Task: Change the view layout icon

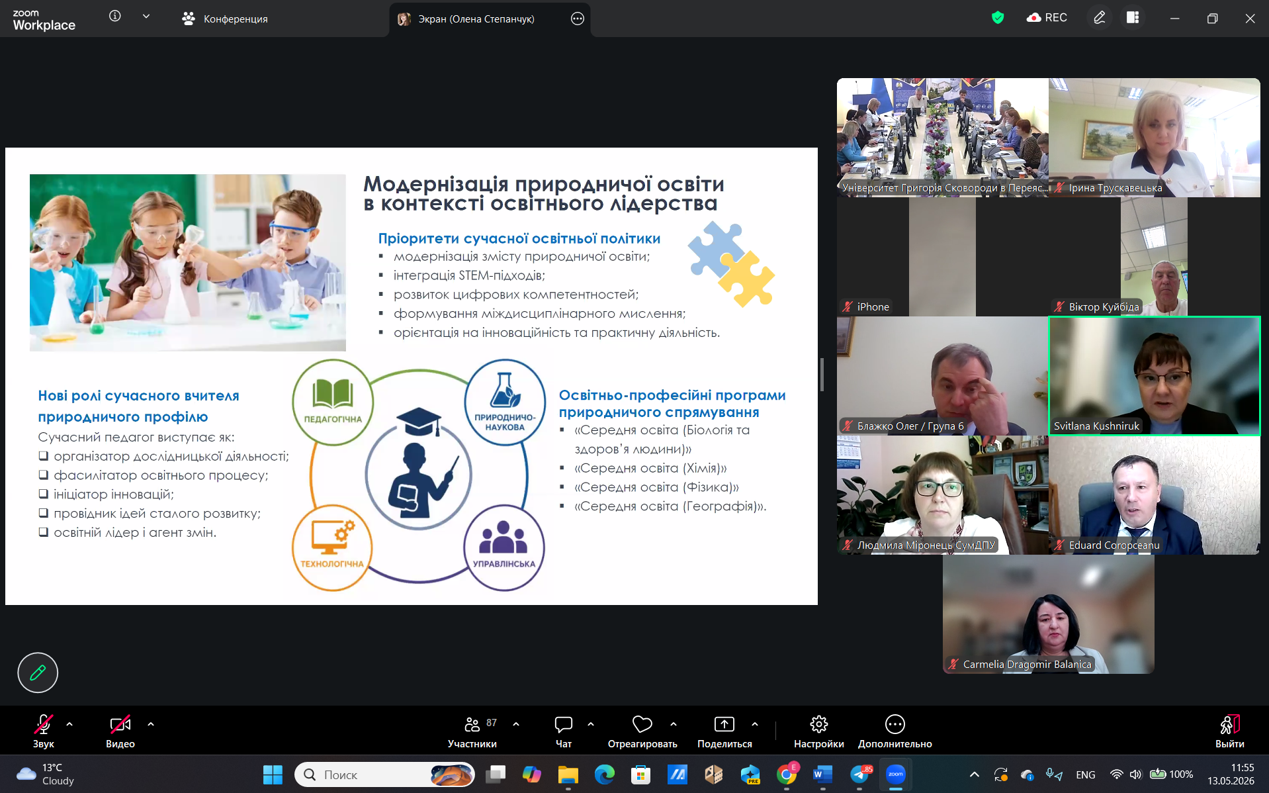Action: coord(1133,18)
